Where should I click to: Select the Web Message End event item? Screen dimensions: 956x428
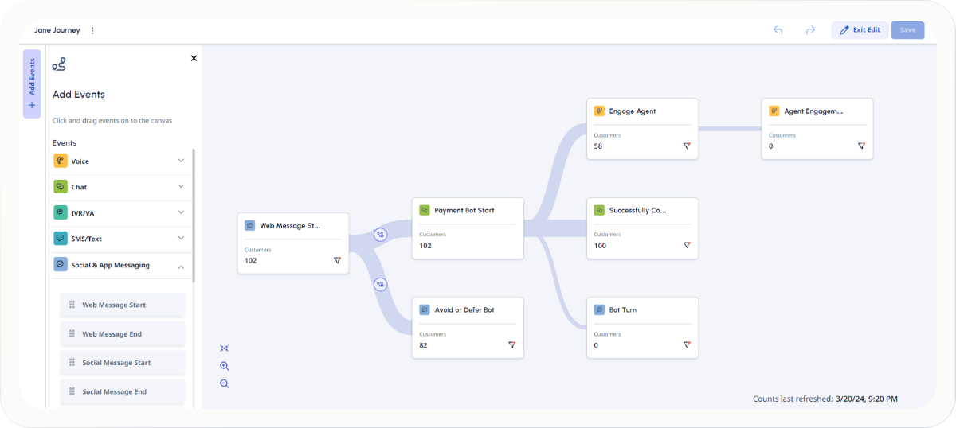tap(122, 334)
